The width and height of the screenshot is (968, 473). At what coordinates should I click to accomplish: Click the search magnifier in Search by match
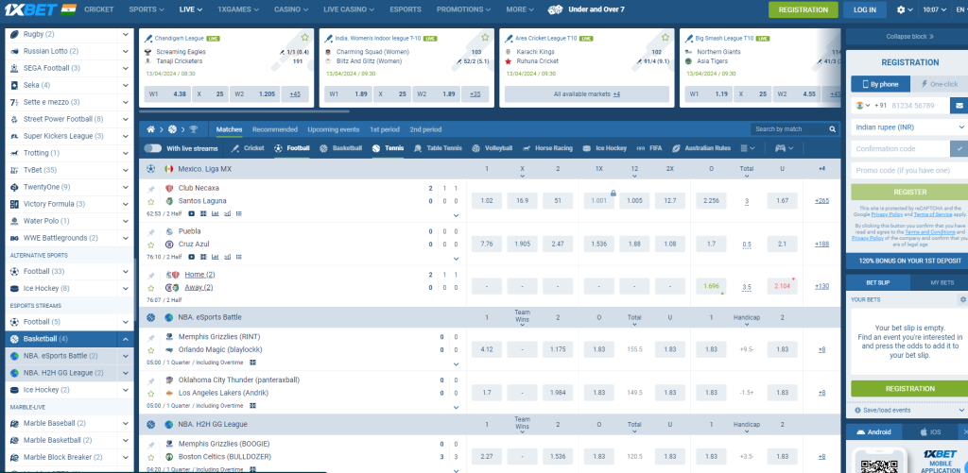coord(832,129)
